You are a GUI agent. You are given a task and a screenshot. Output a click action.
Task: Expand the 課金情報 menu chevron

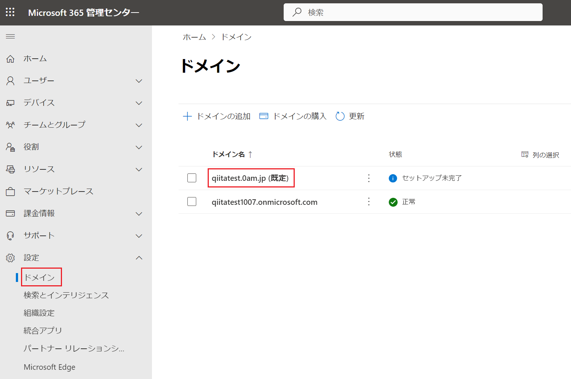pos(139,214)
